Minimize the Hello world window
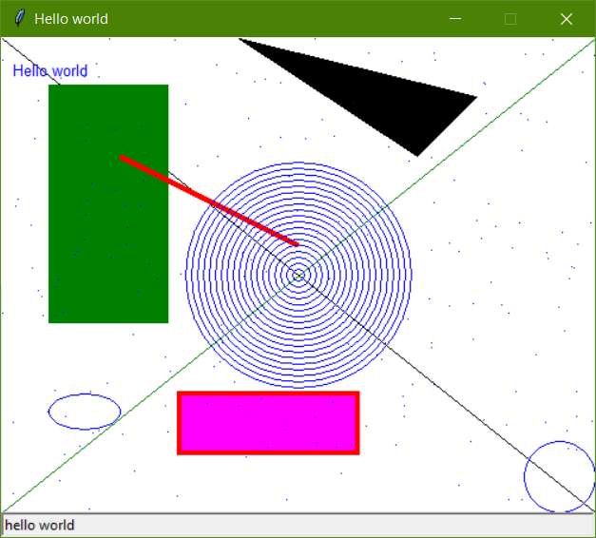This screenshot has width=596, height=538. 455,19
